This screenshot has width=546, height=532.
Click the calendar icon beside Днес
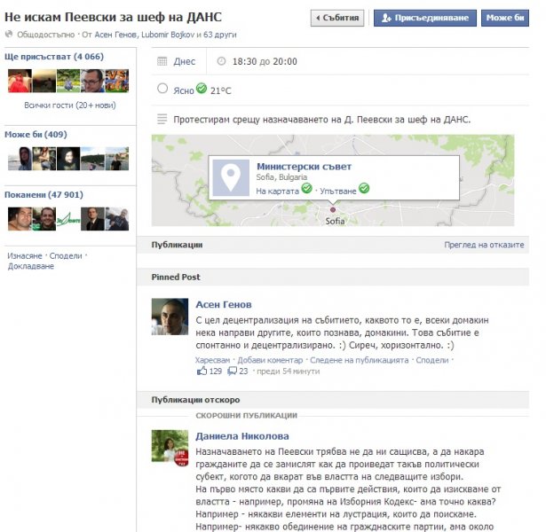point(162,61)
